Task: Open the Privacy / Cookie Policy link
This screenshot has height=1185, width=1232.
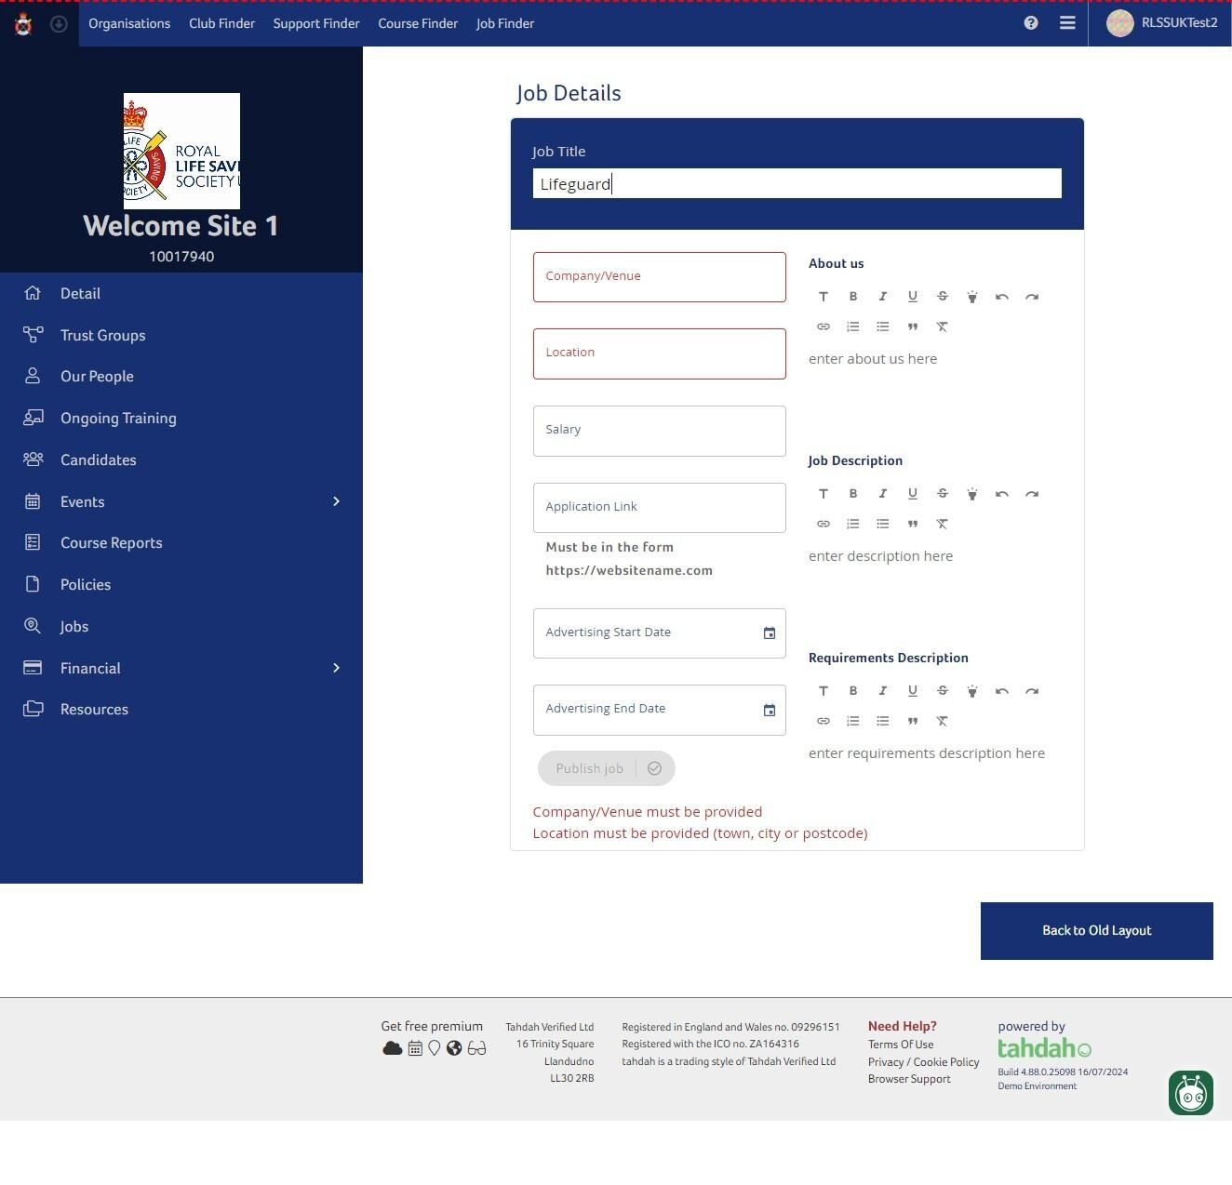Action: click(923, 1061)
